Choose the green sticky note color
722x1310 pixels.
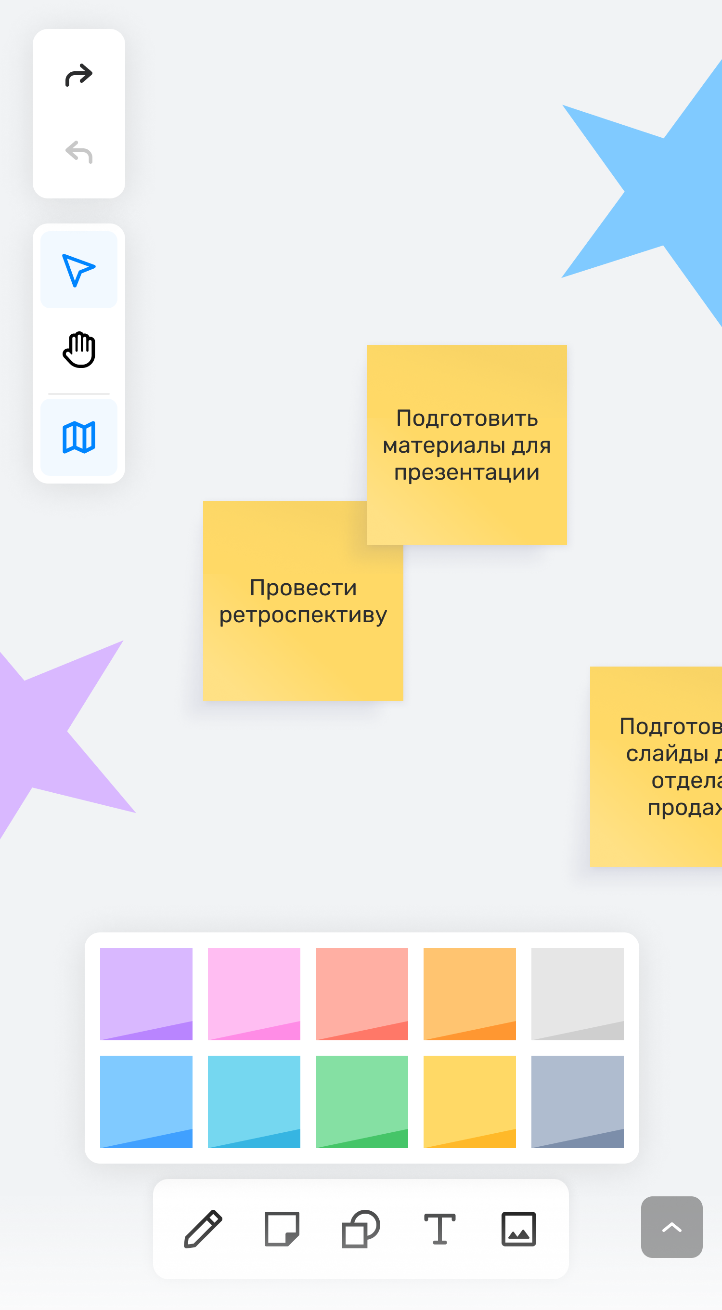tap(362, 1101)
